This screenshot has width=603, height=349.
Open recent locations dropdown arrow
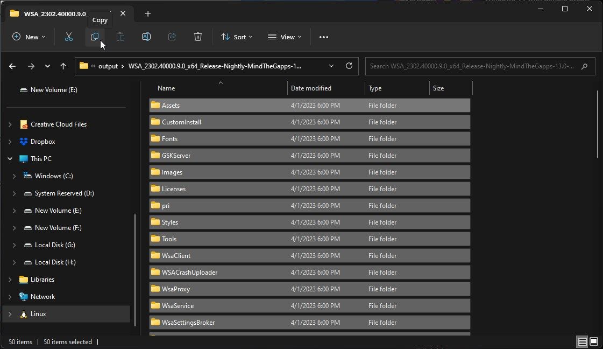[47, 66]
